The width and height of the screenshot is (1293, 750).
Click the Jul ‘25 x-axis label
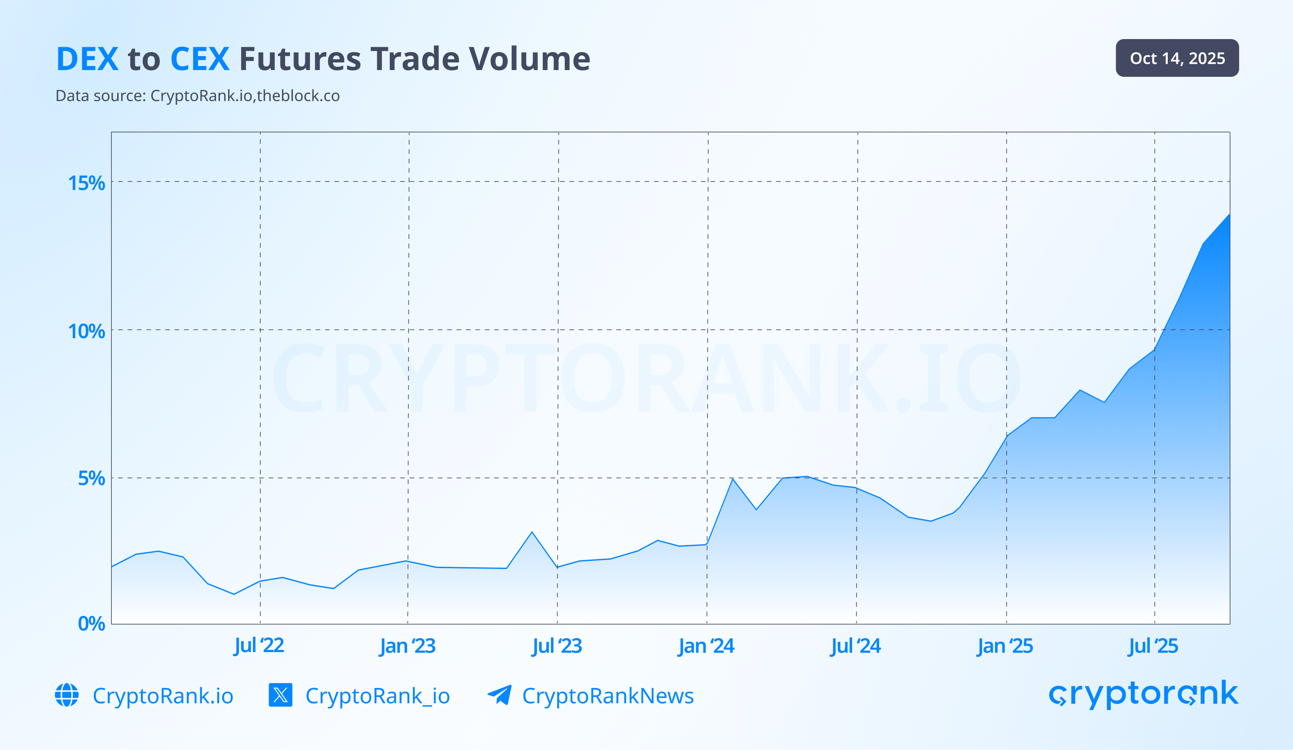coord(1153,646)
